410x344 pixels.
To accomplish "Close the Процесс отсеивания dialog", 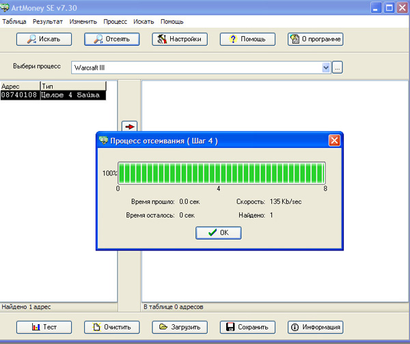I will pyautogui.click(x=334, y=140).
